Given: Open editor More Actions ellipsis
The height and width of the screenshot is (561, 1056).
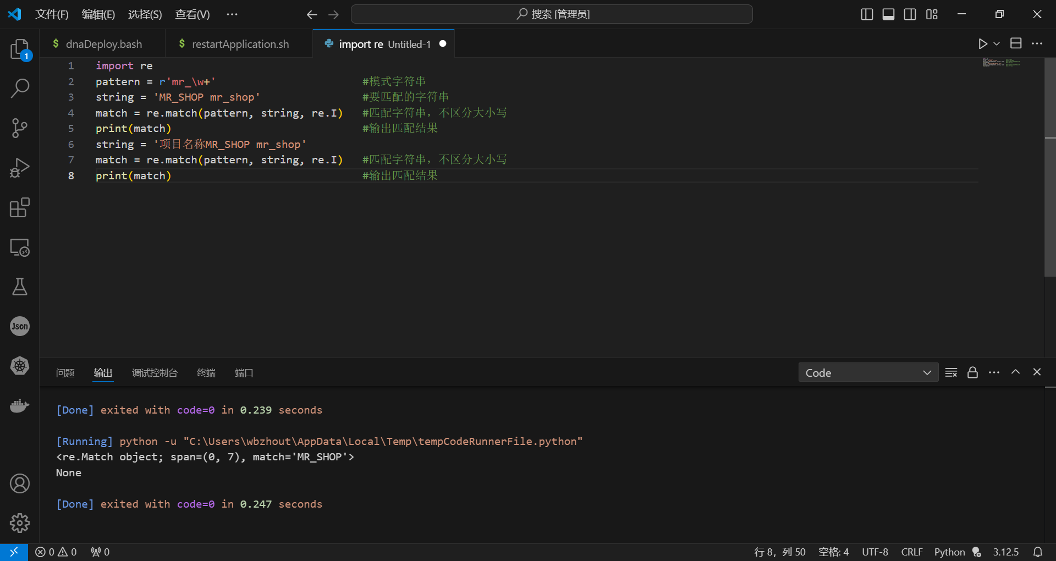Looking at the screenshot, I should [x=1037, y=43].
